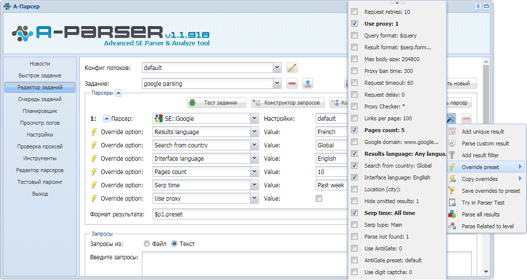Open the Serp time option dropdown
The height and width of the screenshot is (280, 527).
(x=255, y=185)
